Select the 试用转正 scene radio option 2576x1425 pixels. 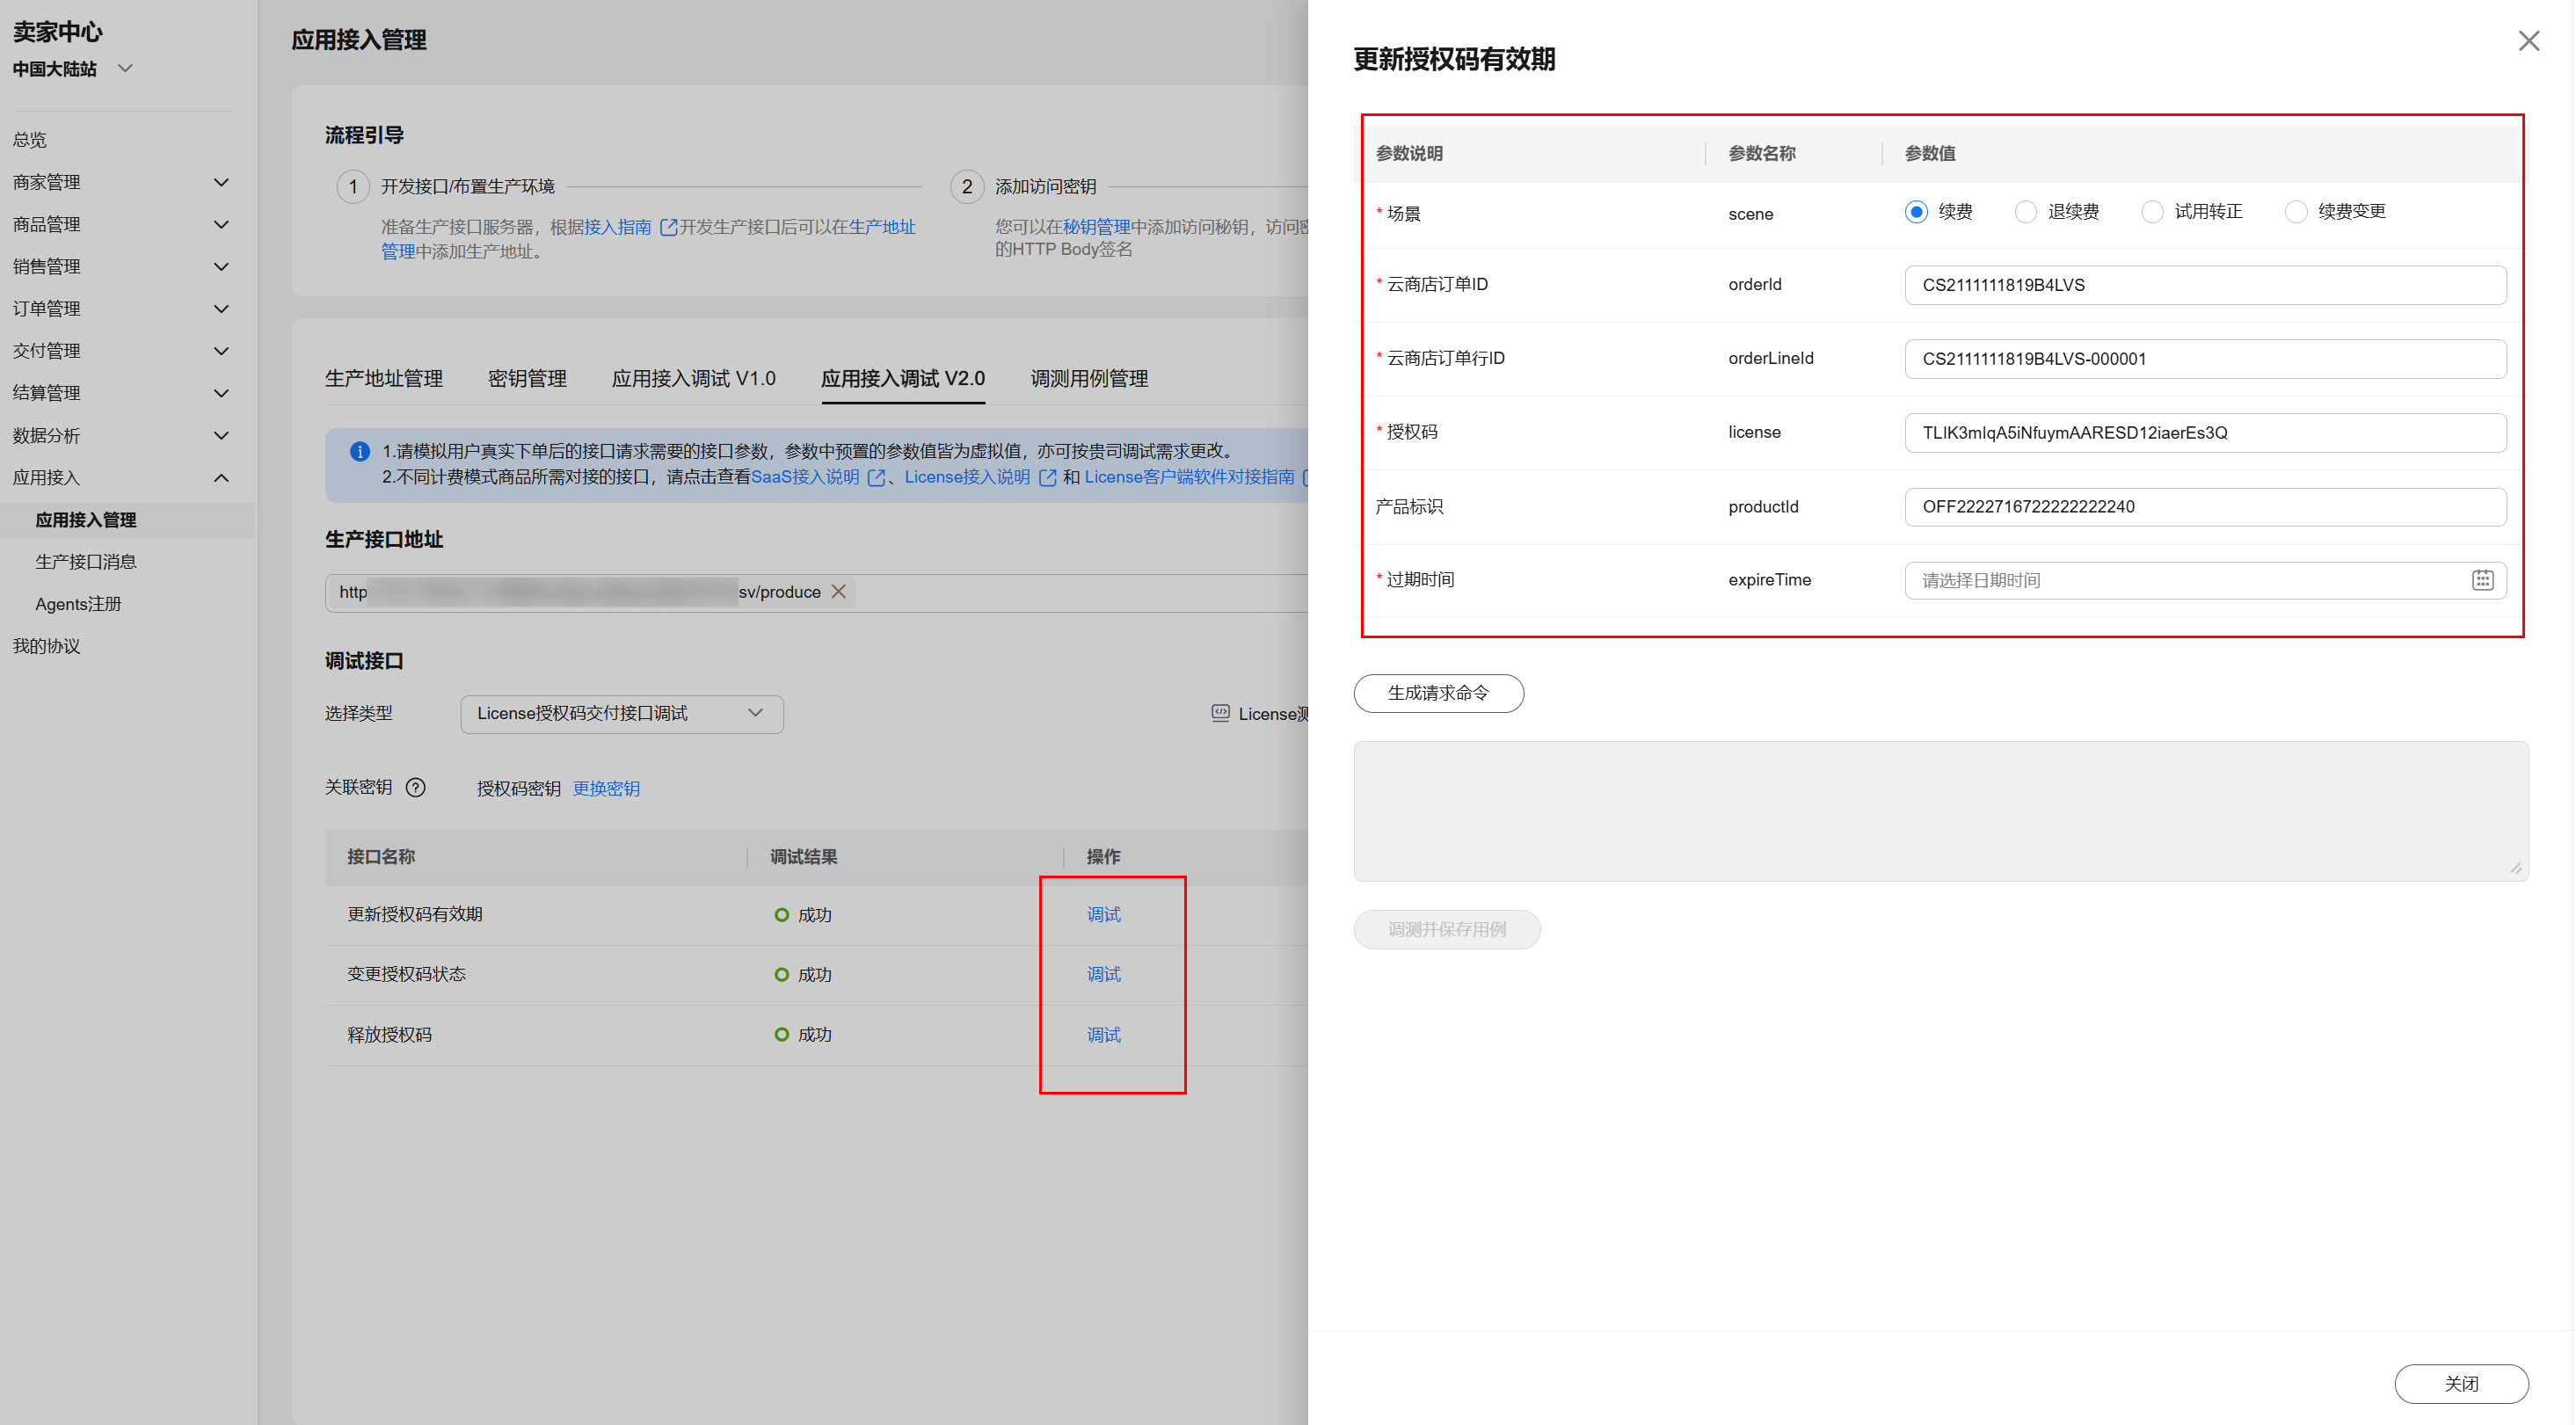click(2152, 212)
